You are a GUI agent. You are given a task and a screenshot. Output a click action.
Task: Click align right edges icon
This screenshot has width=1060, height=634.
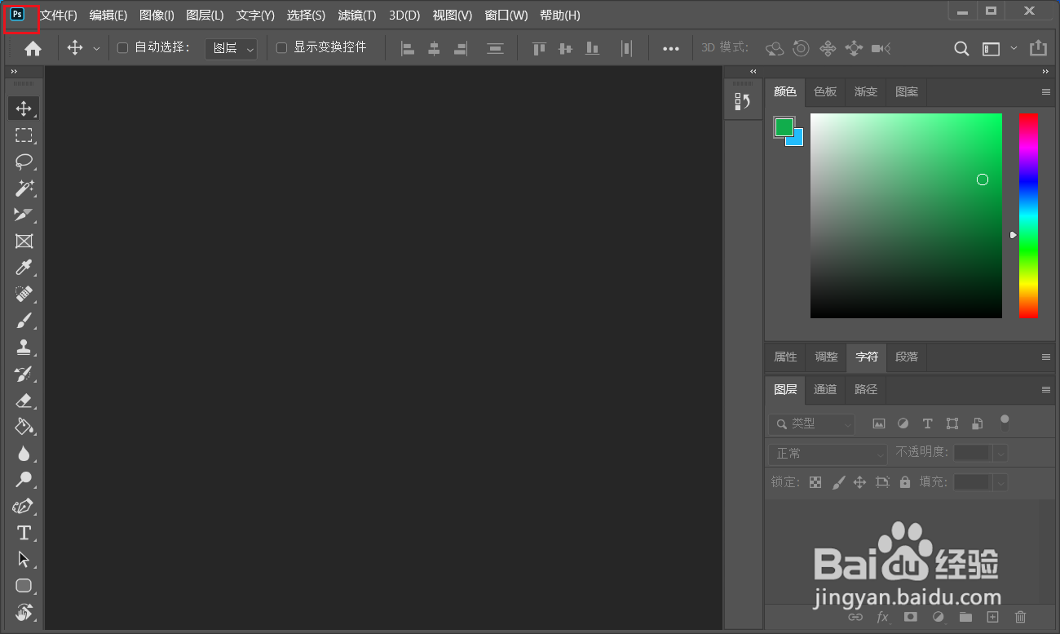(460, 49)
